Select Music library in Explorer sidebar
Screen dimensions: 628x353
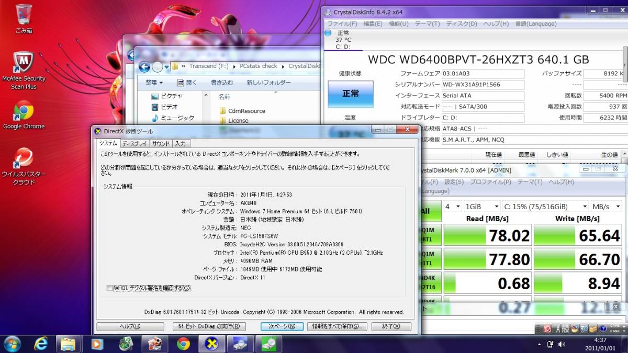tap(173, 118)
